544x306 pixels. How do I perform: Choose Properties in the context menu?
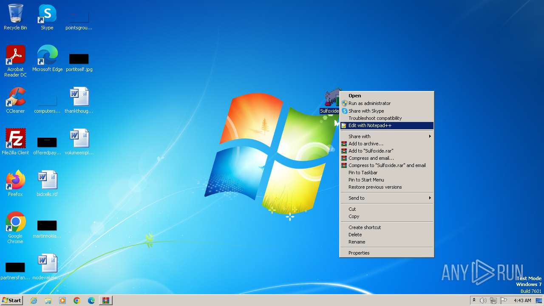point(387,253)
